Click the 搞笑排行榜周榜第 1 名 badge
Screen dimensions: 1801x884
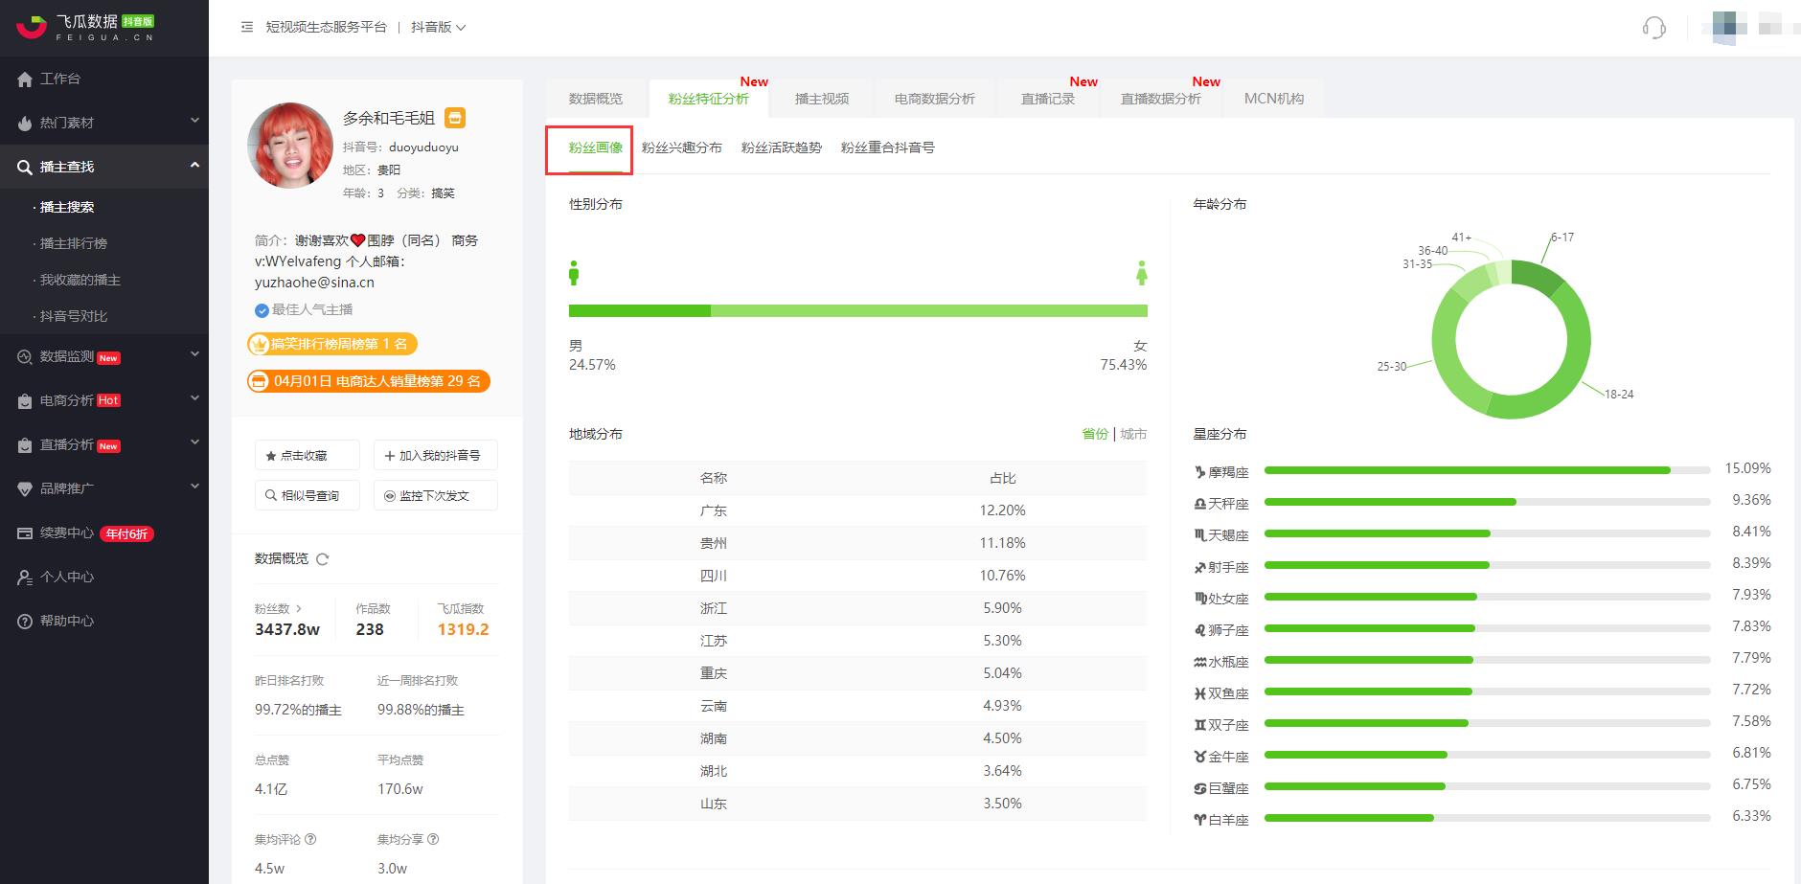pyautogui.click(x=331, y=345)
